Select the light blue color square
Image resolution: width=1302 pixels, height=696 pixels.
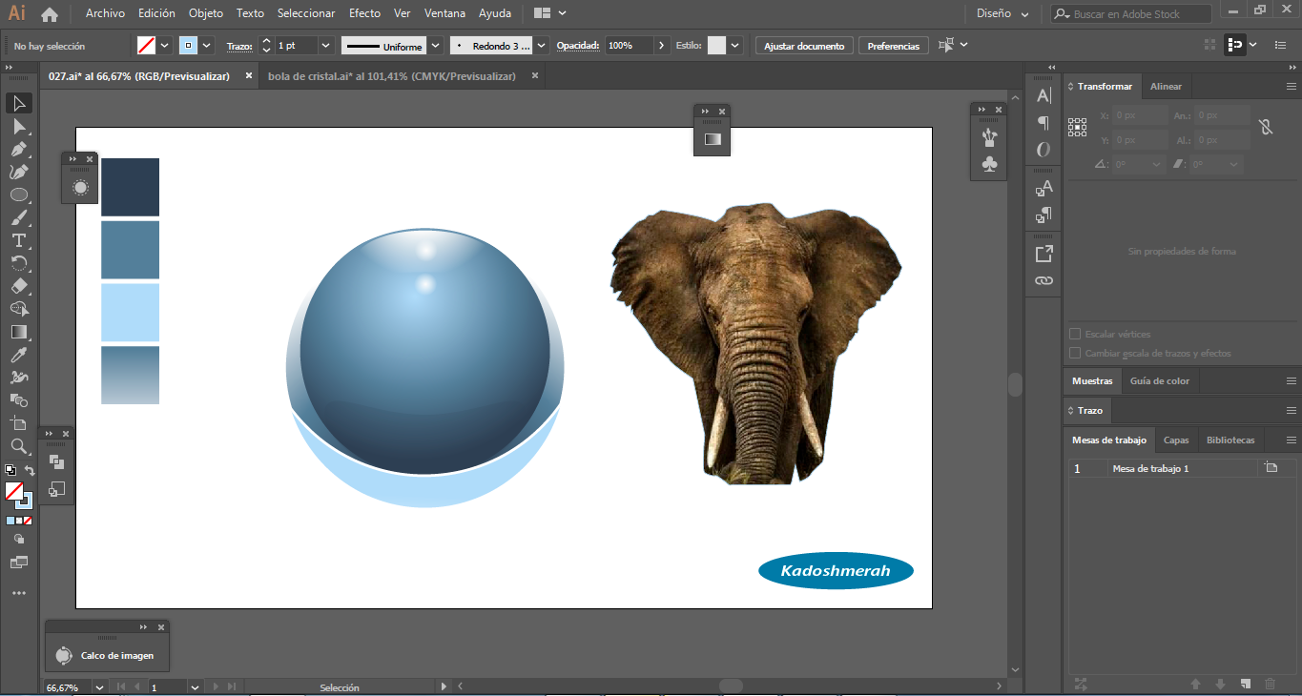[130, 312]
